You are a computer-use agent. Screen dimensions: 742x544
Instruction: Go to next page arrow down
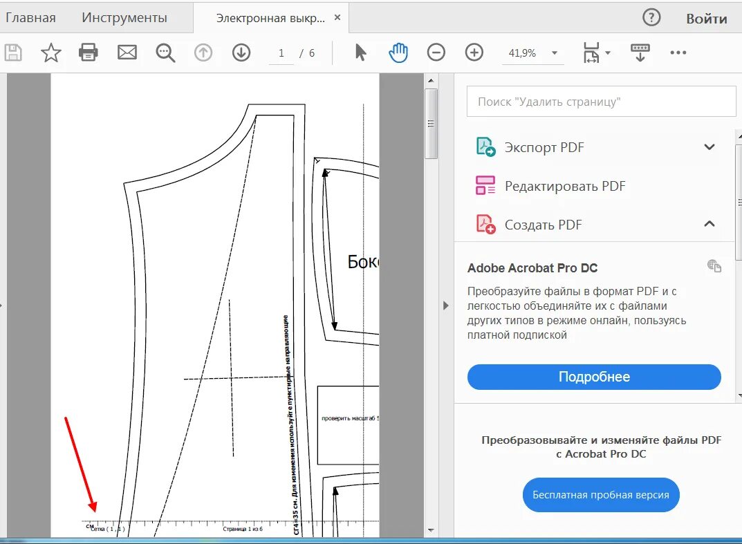pos(241,53)
